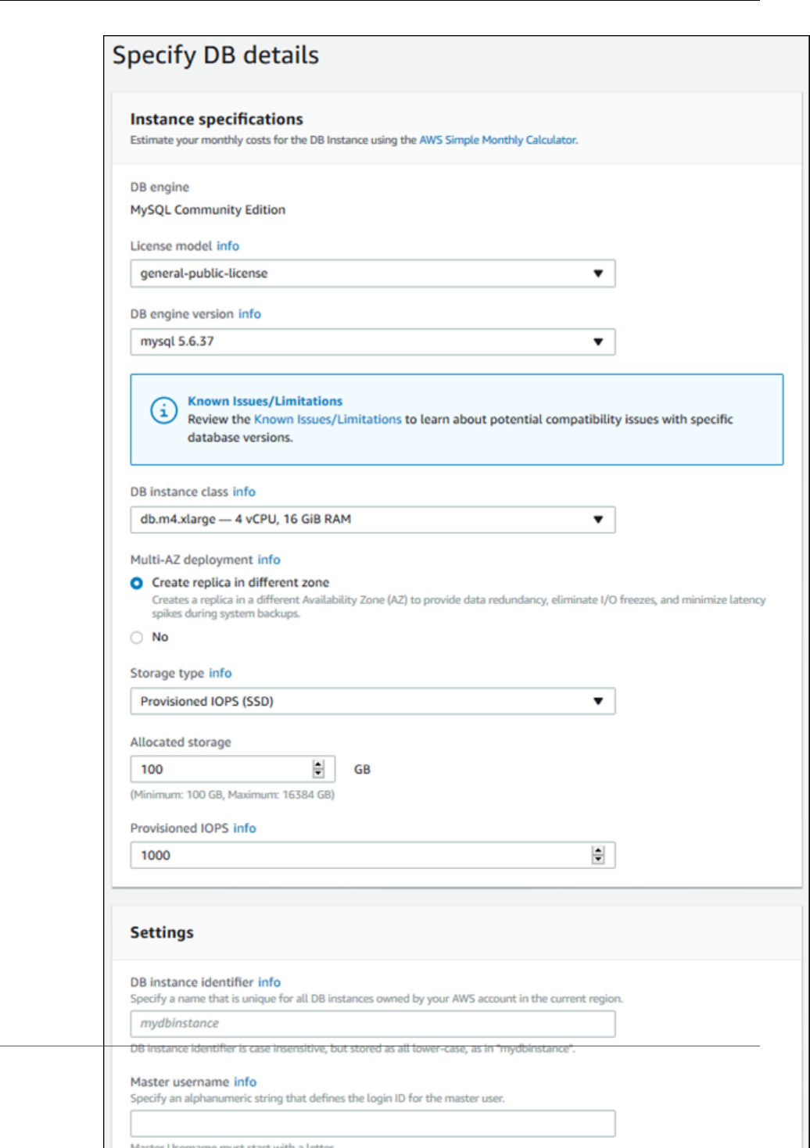Open the License model dropdown
810x1148 pixels.
(x=372, y=274)
